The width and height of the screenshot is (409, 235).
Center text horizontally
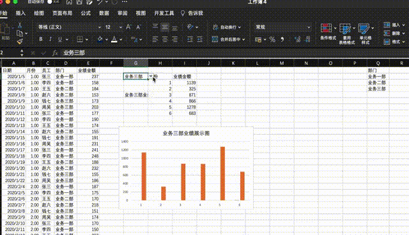(165, 40)
